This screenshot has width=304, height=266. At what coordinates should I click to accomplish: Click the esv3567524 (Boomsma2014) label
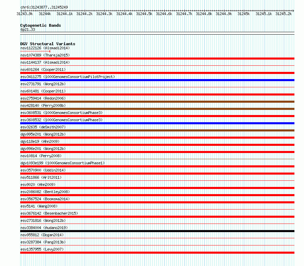[x=45, y=199]
